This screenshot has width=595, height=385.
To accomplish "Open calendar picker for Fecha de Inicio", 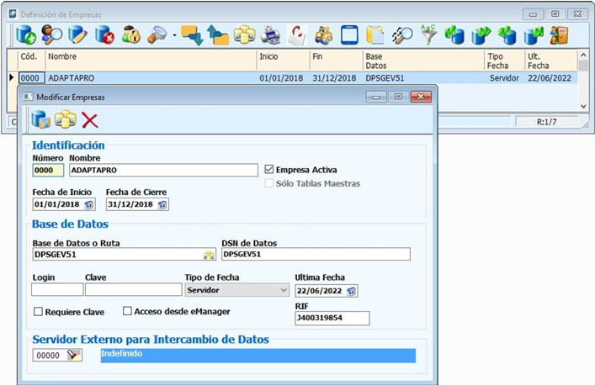I will (x=89, y=204).
